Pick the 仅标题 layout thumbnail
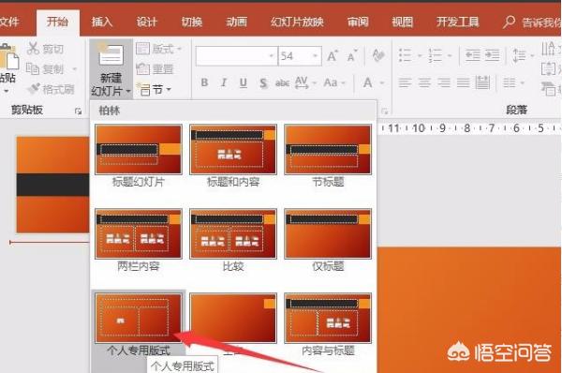This screenshot has width=562, height=373. pyautogui.click(x=328, y=233)
